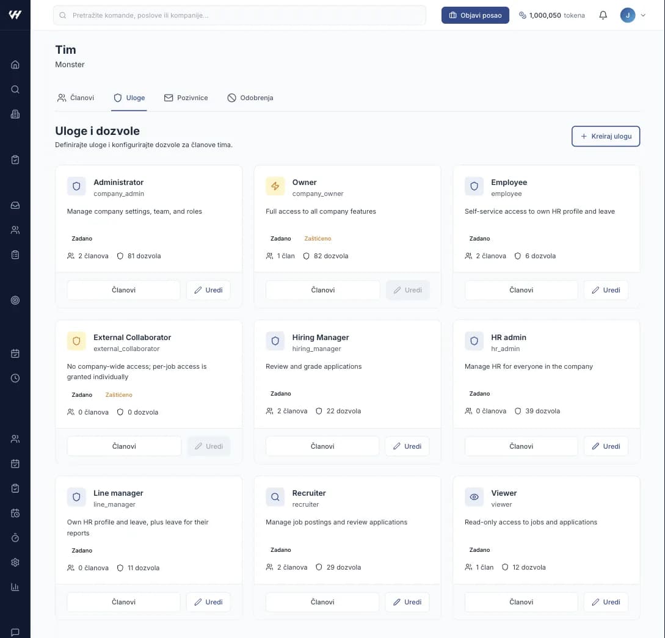
Task: Switch to the Članovi tab
Action: click(76, 98)
